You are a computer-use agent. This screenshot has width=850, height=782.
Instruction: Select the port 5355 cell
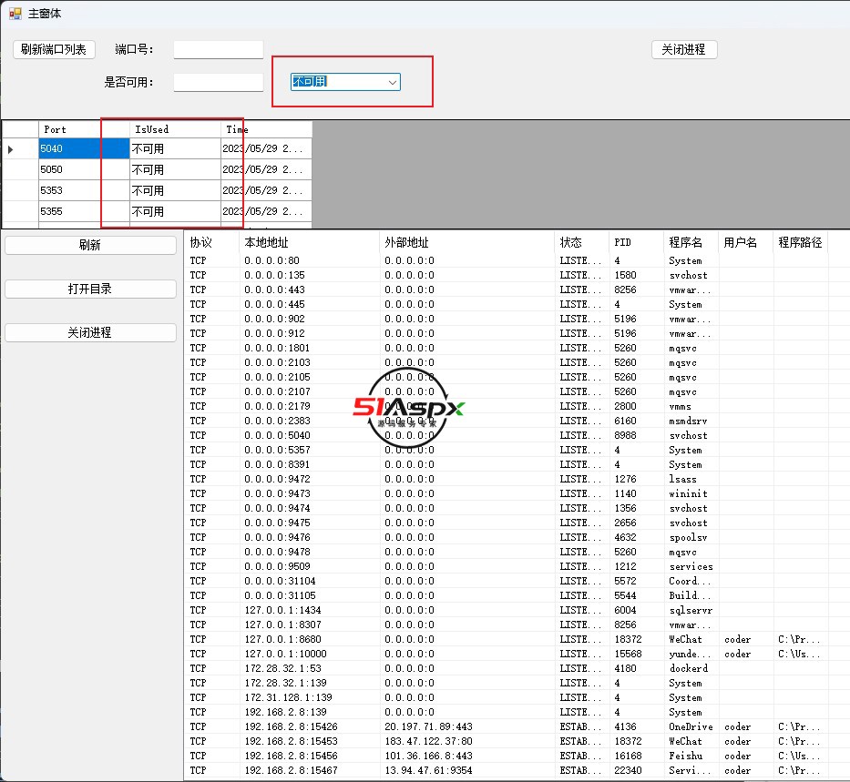coord(84,211)
